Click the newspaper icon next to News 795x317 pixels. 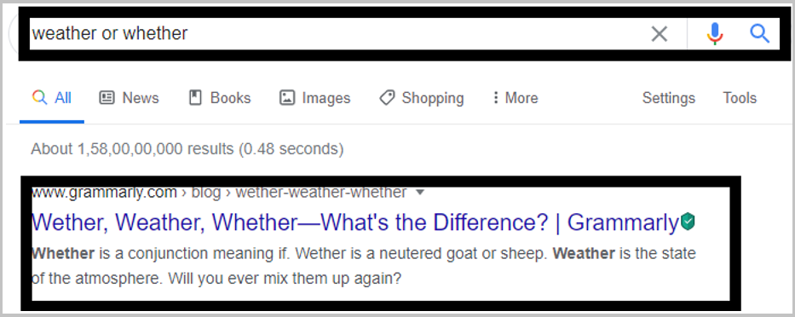click(x=107, y=97)
